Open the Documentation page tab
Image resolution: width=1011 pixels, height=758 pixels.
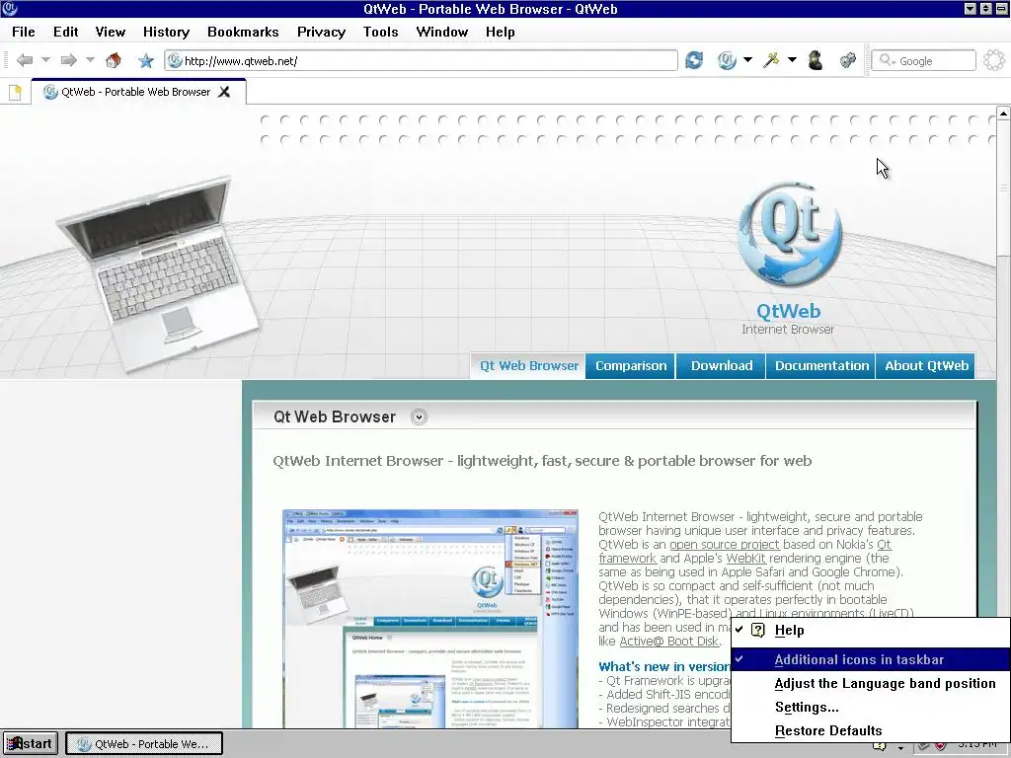pos(821,365)
